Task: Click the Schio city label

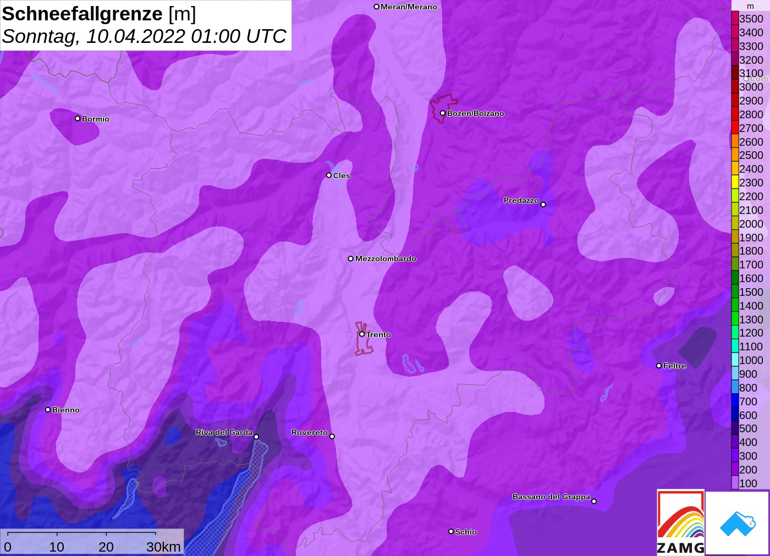Action: (x=466, y=532)
